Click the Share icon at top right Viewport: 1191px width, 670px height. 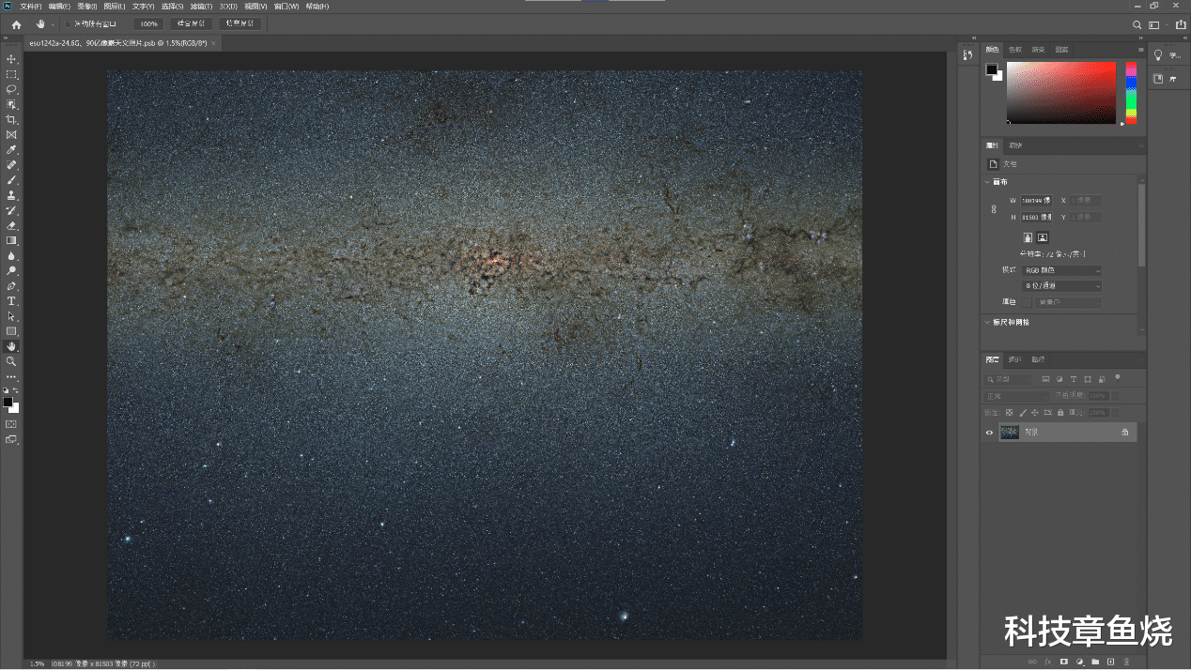(x=1180, y=24)
